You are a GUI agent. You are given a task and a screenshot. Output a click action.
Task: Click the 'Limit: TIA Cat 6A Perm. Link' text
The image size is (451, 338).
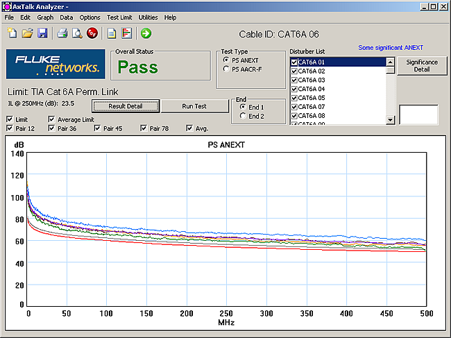[62, 92]
